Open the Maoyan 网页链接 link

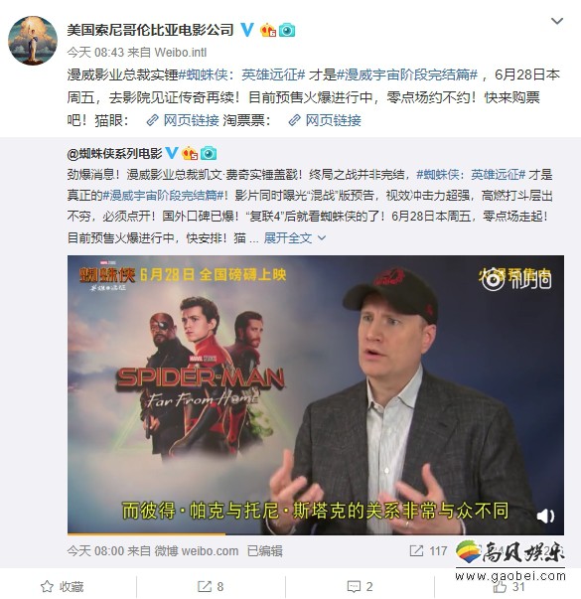[x=183, y=120]
